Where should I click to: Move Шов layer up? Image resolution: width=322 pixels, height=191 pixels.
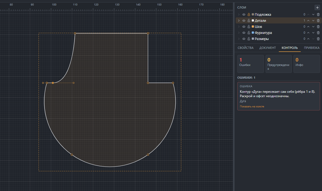308,27
